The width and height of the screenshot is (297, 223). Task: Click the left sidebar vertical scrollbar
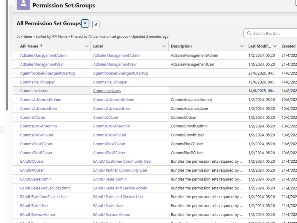pos(7,55)
